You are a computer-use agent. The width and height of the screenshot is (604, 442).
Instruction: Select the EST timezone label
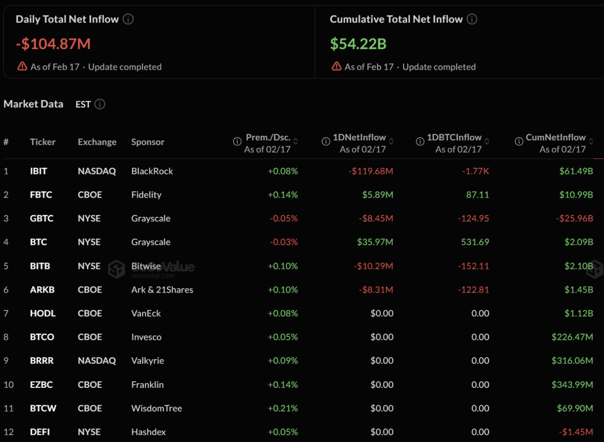coord(82,104)
